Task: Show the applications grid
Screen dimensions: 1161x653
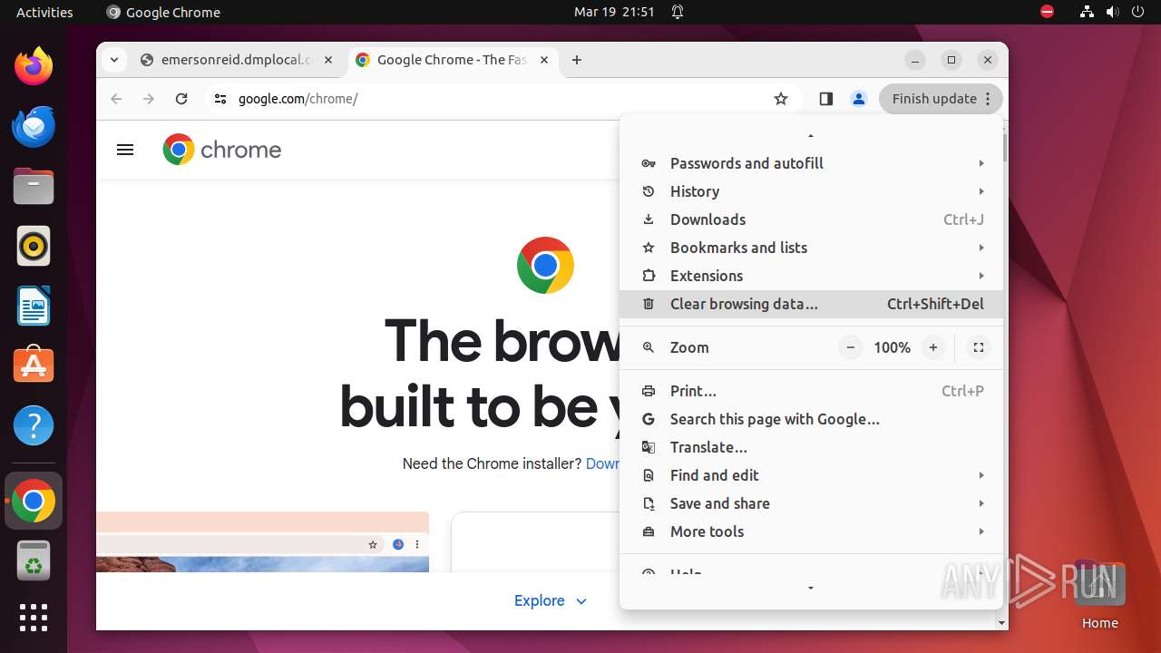Action: coord(34,618)
